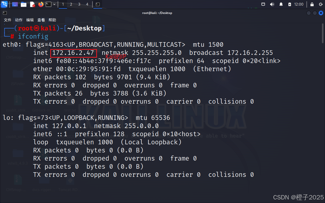Image resolution: width=325 pixels, height=203 pixels.
Task: Expand the terminal launcher dropdown arrow
Action: click(x=54, y=4)
